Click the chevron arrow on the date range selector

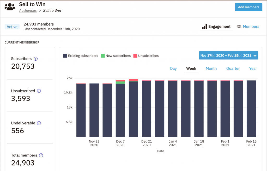click(x=255, y=56)
